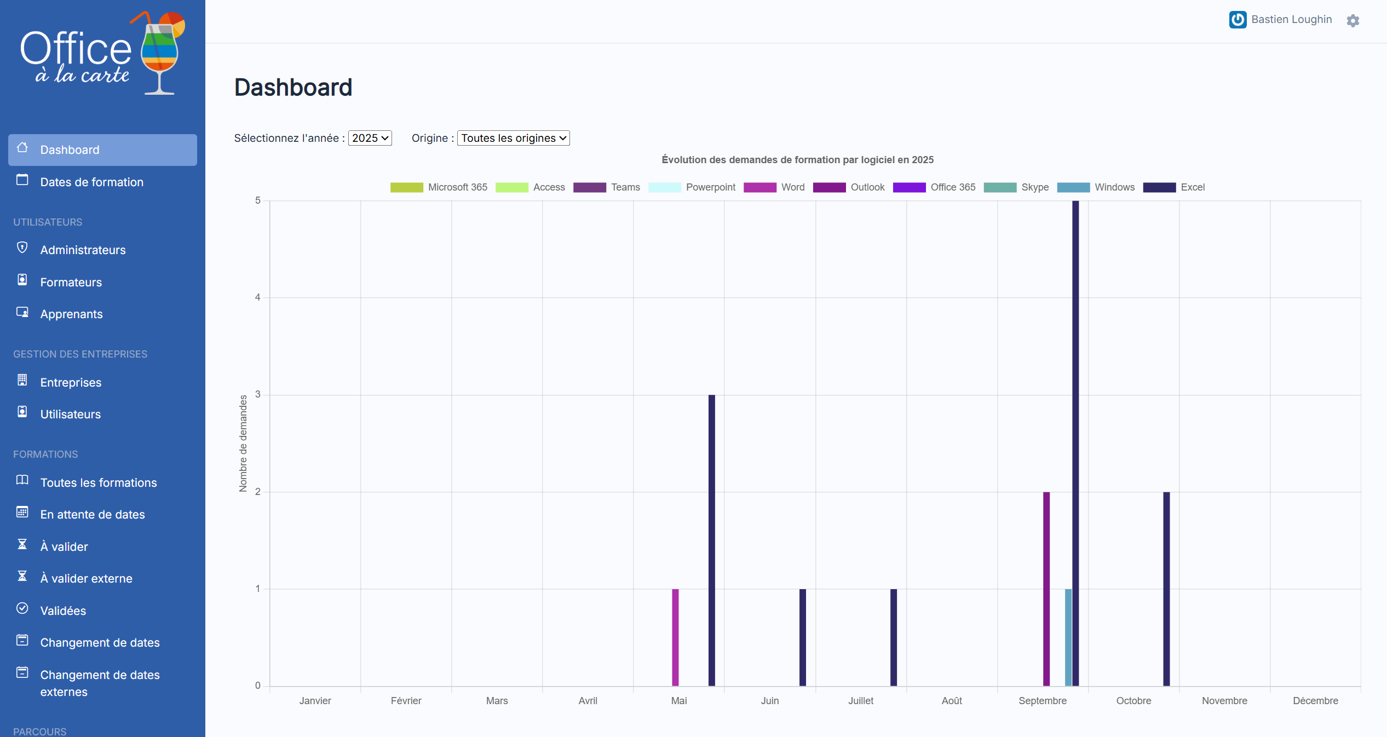The image size is (1387, 737).
Task: Click the calendar icon for Dates de formation
Action: pos(22,180)
